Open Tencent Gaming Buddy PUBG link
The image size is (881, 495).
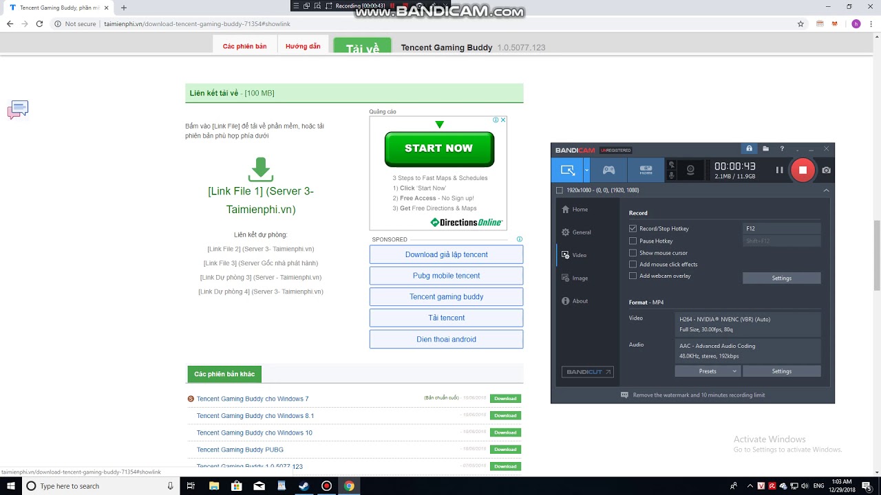240,450
